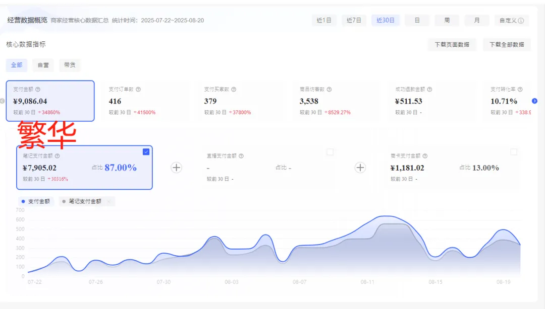Toggle blue 支付金额 chart legend
Screen dimensions: 545x309
pos(36,201)
